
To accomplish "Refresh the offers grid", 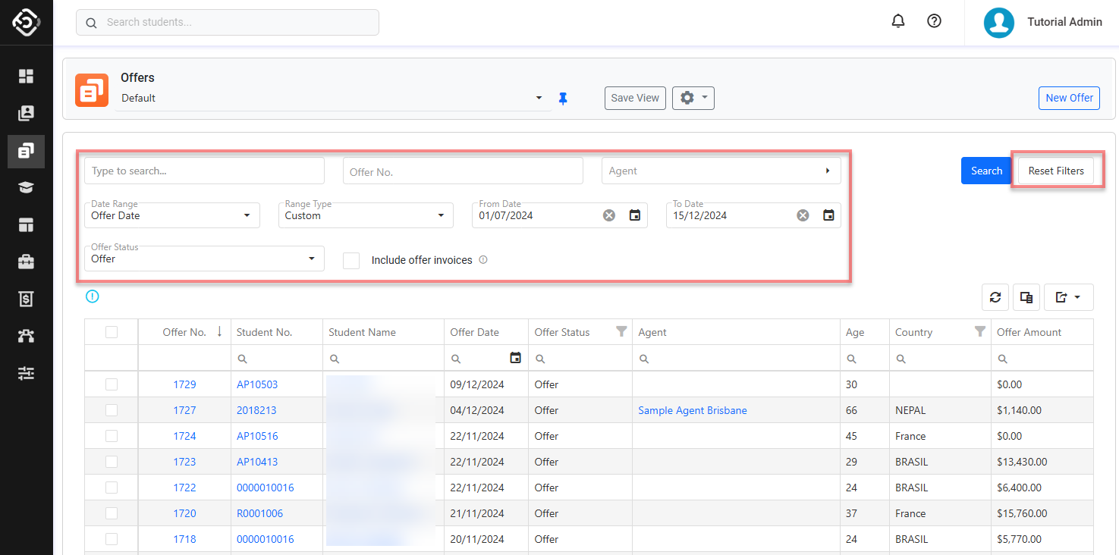I will click(x=995, y=298).
